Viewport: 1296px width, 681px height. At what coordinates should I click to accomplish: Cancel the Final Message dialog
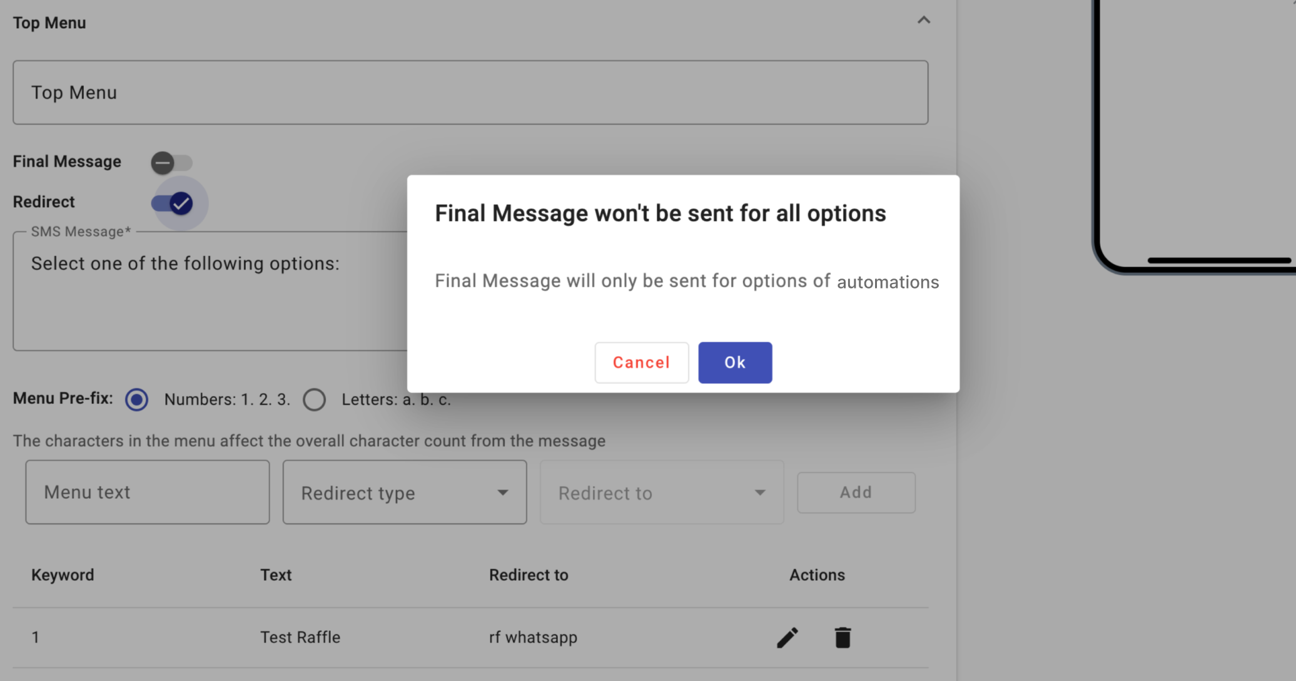pos(642,362)
